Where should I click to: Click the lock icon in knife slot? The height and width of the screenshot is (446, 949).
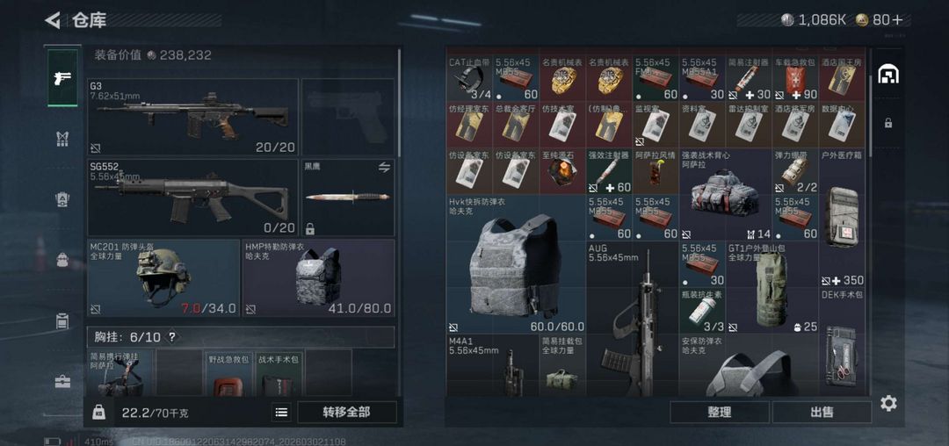point(310,228)
